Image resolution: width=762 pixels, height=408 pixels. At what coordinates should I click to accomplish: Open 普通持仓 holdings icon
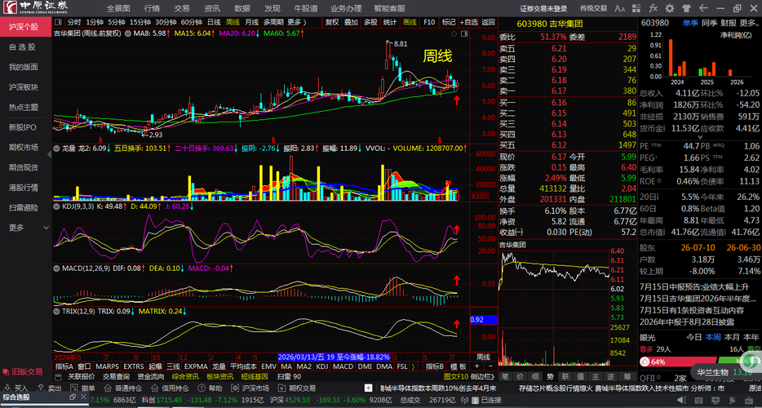107,388
